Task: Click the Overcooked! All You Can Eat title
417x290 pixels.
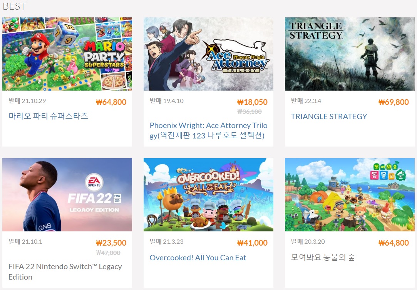Action: pyautogui.click(x=198, y=258)
